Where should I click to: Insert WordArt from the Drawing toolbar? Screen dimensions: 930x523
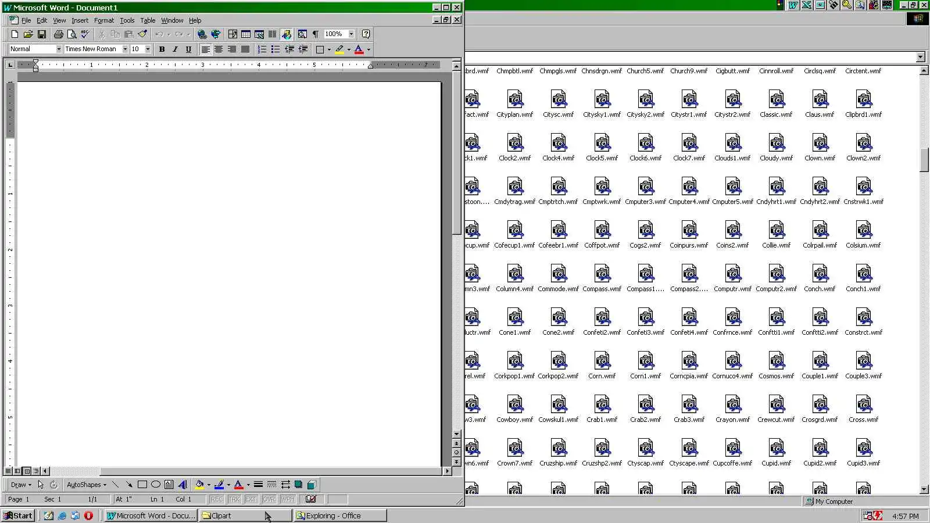[183, 485]
